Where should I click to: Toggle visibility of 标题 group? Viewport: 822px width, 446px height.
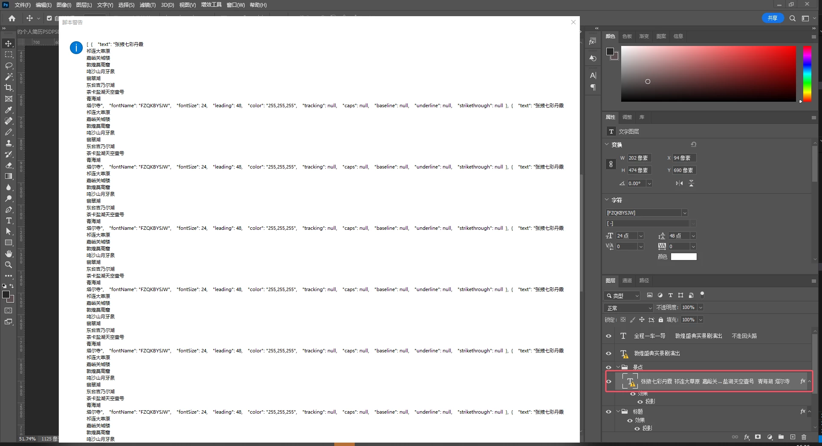point(608,412)
